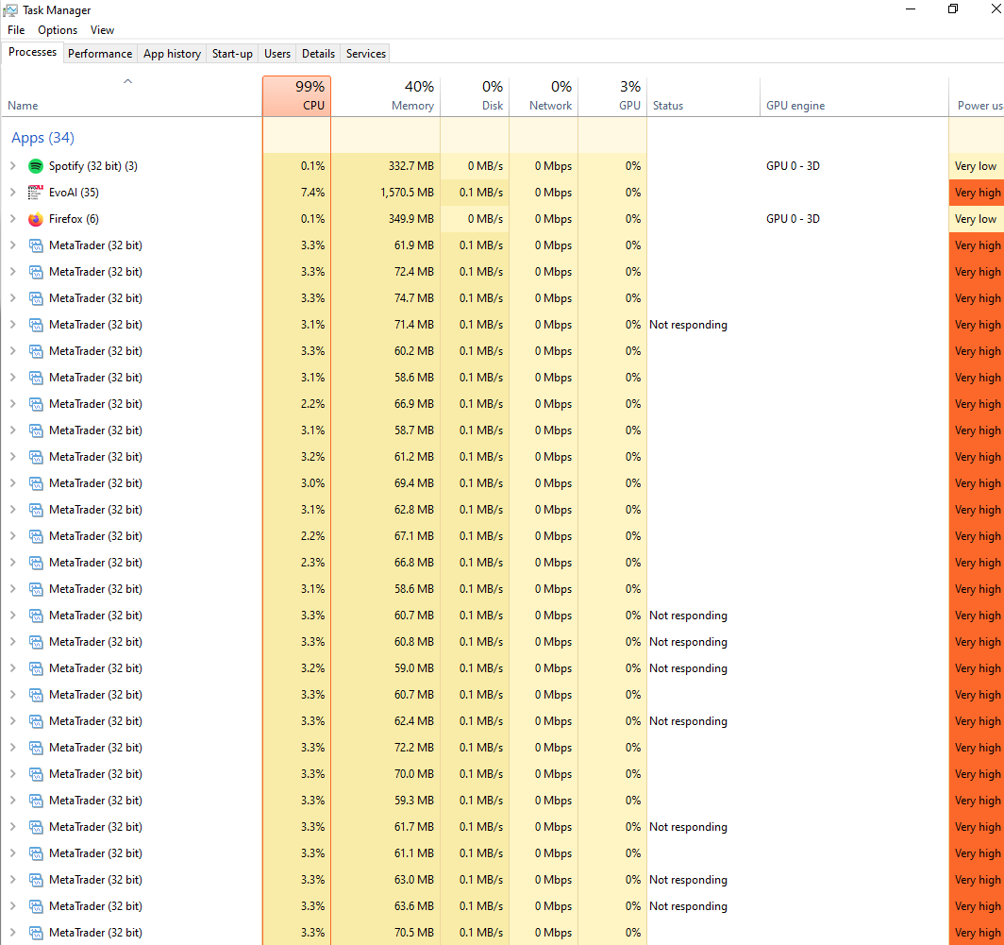Click the Firefox icon in process list
The width and height of the screenshot is (1004, 945).
(x=36, y=219)
